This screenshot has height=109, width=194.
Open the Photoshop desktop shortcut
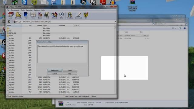pos(93,2)
